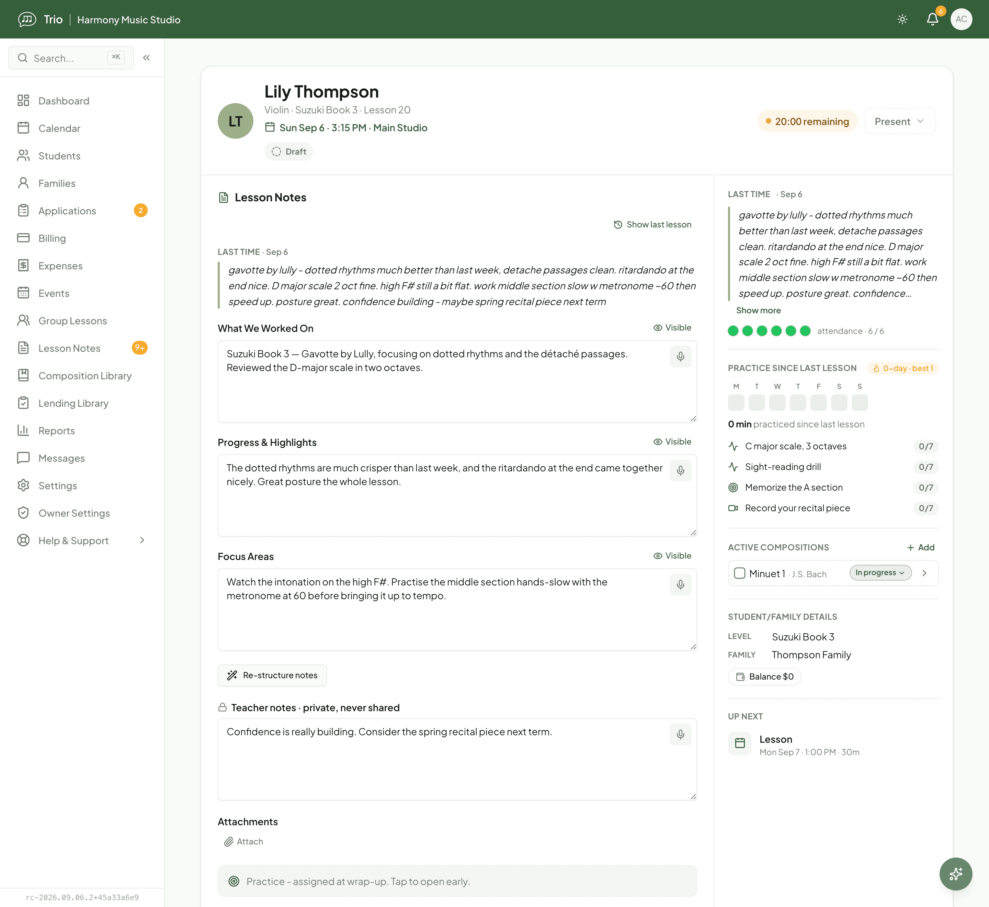Click the Draft status badge
Screen dimensions: 989x907
[x=288, y=152]
